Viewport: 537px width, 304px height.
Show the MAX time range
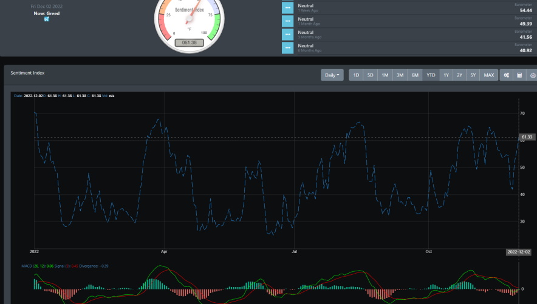489,75
